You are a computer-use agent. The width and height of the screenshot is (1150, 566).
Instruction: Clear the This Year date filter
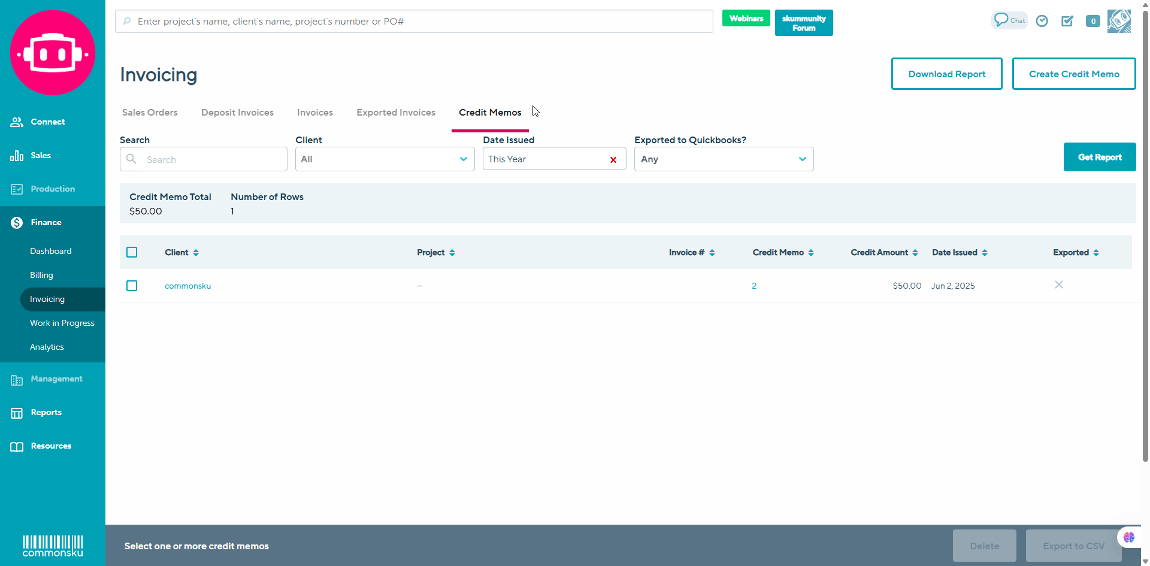[x=613, y=160]
